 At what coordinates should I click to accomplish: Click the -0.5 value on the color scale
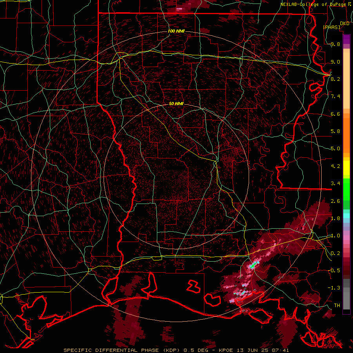(334, 271)
